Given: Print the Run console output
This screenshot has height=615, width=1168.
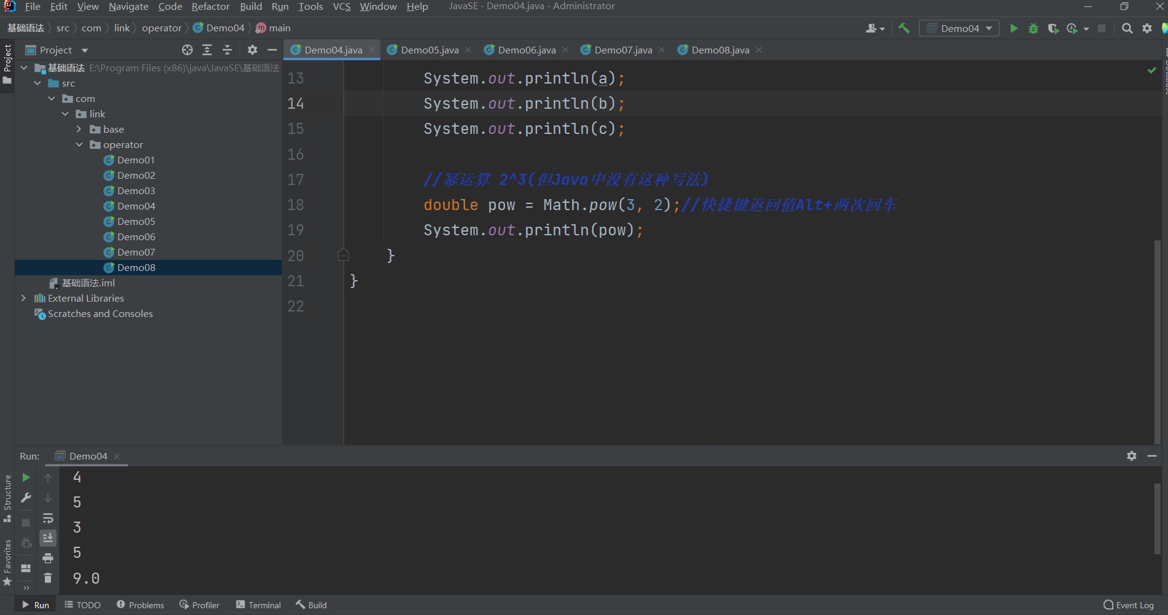Looking at the screenshot, I should coord(48,558).
